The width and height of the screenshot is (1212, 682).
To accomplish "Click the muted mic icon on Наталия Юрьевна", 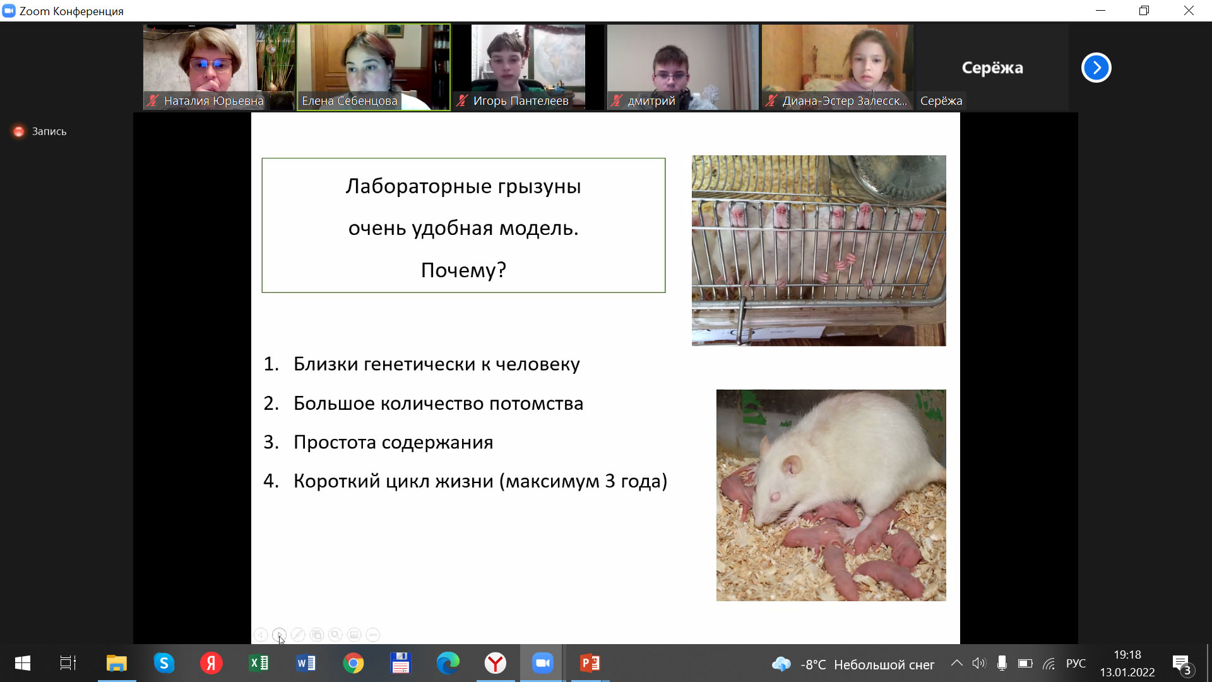I will pyautogui.click(x=153, y=100).
